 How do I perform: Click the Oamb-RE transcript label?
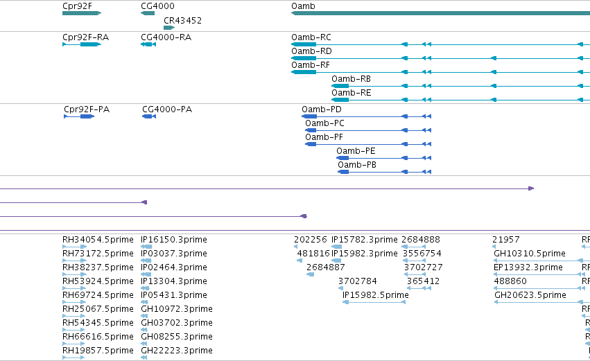tap(351, 93)
